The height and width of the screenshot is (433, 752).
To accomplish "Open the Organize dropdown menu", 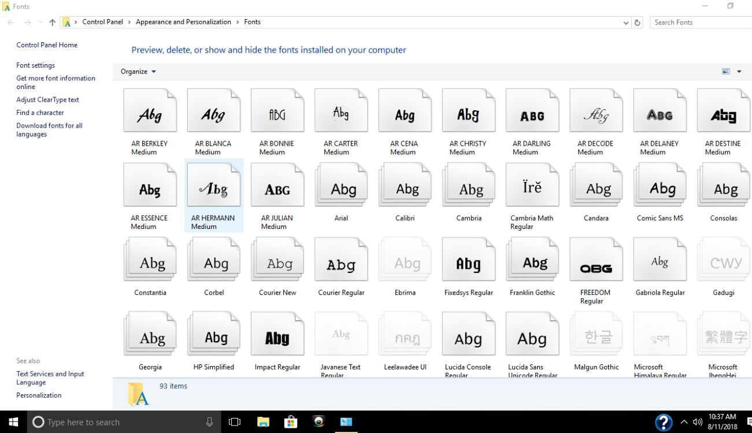I will tap(138, 72).
